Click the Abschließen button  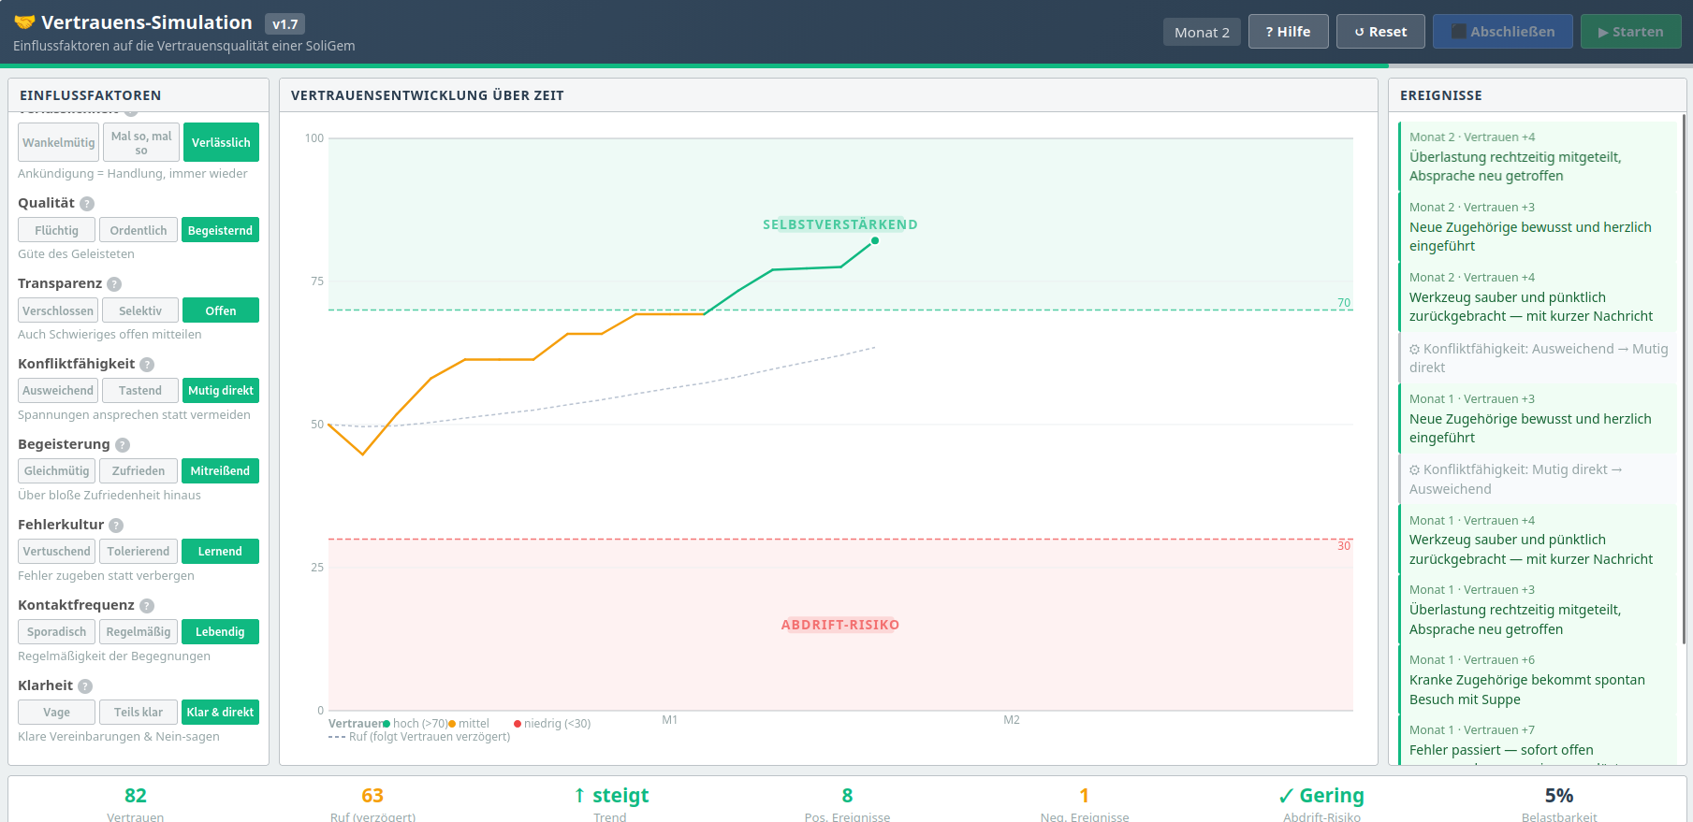tap(1502, 32)
